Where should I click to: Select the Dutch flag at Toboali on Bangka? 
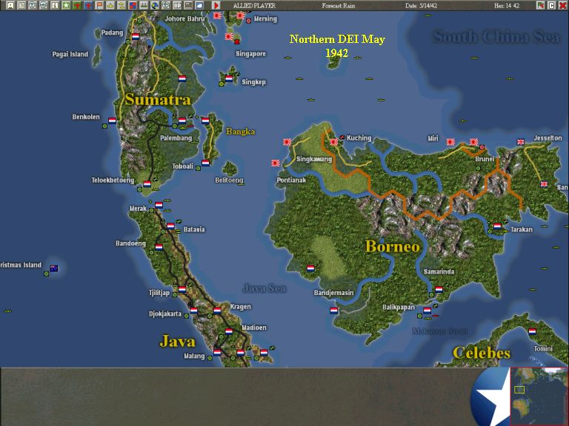[205, 163]
